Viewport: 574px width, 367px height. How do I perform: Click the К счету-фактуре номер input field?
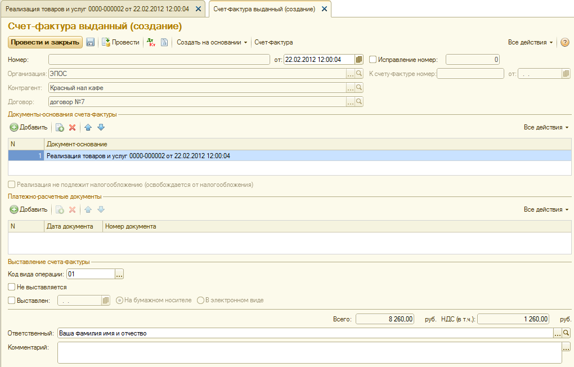(x=470, y=74)
